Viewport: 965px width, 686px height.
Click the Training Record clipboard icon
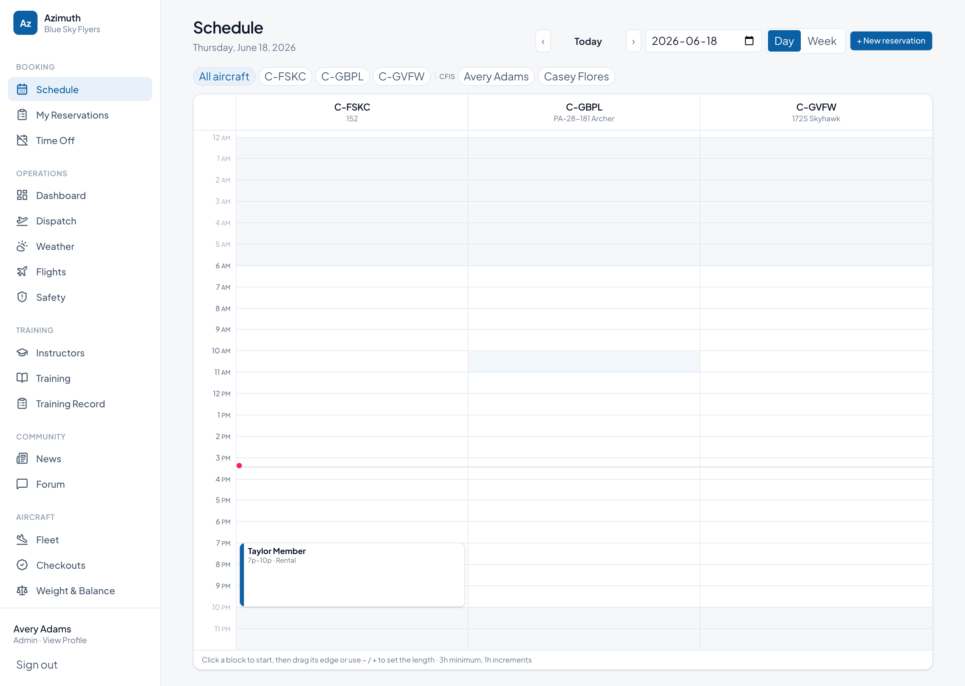pos(22,403)
